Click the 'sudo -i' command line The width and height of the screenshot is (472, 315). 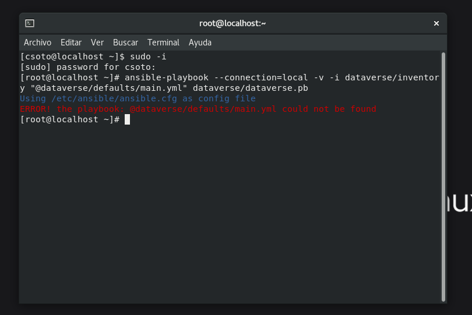[x=93, y=56]
